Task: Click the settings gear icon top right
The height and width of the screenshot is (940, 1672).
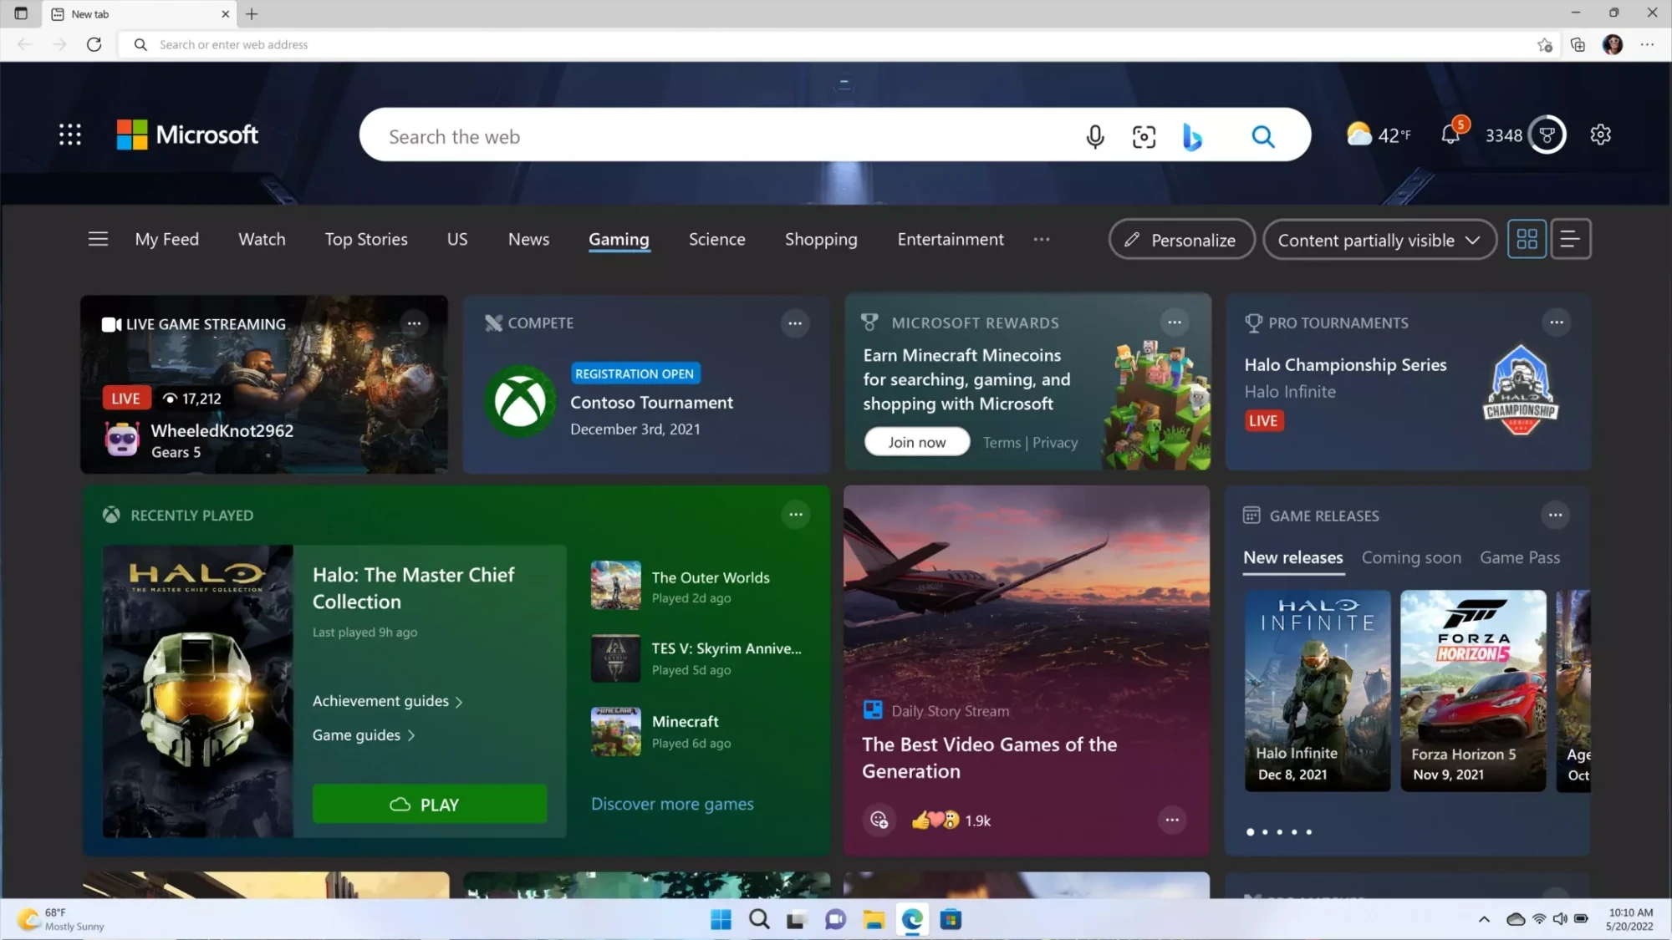Action: click(x=1599, y=135)
